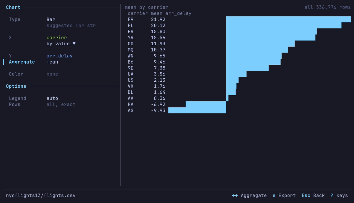The image size is (354, 203).
Task: Click the suggested for str hint
Action: tap(71, 26)
